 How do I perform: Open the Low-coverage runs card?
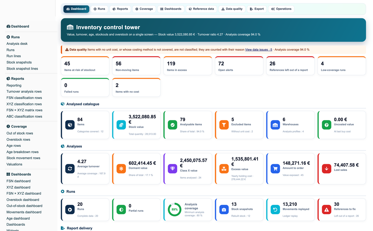(342, 66)
